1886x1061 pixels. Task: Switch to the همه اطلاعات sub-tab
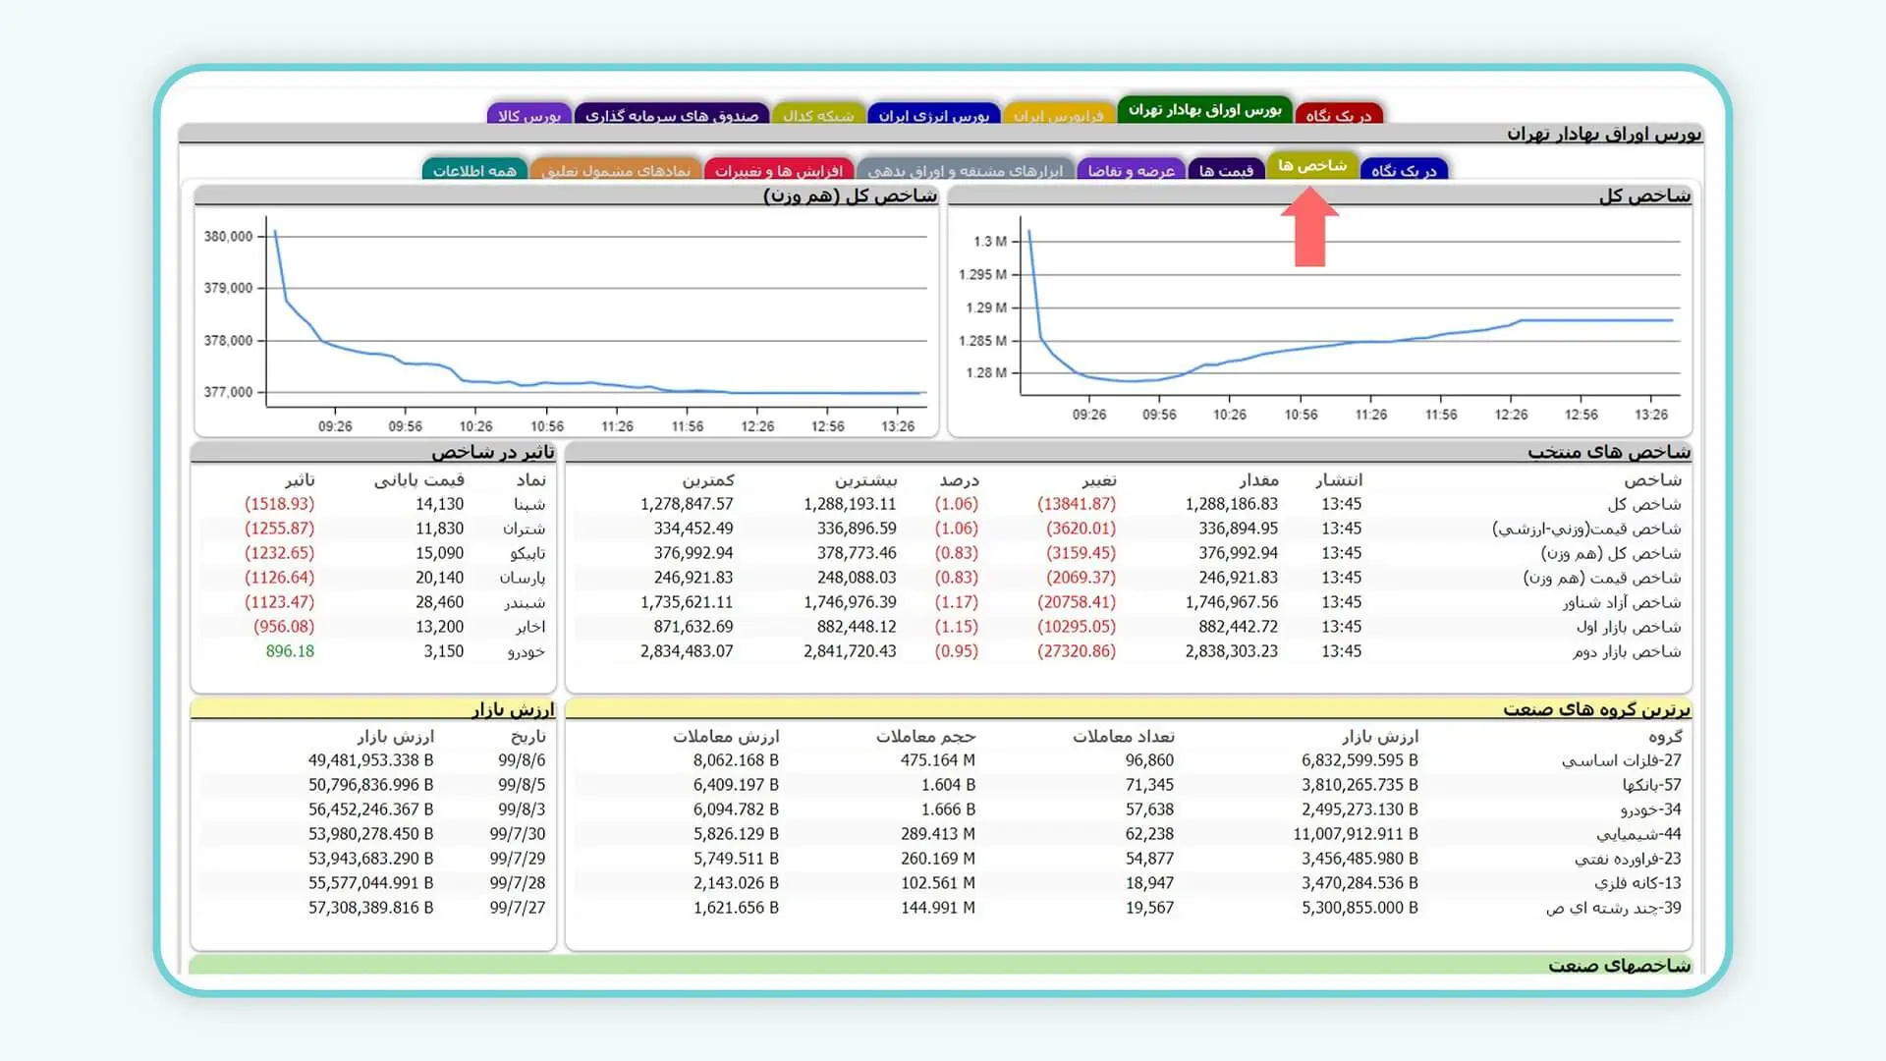click(x=474, y=170)
